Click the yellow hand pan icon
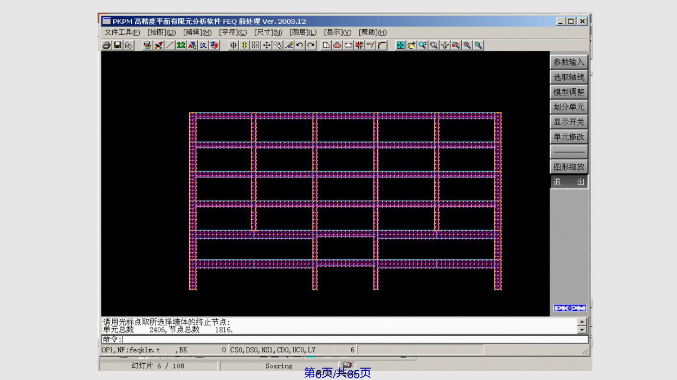Viewport: 677px width, 380px height. tap(412, 45)
